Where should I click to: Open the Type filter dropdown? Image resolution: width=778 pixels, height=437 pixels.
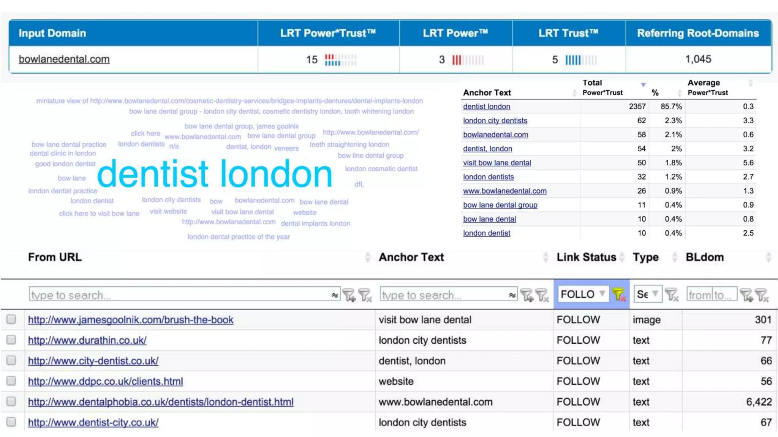pos(647,294)
